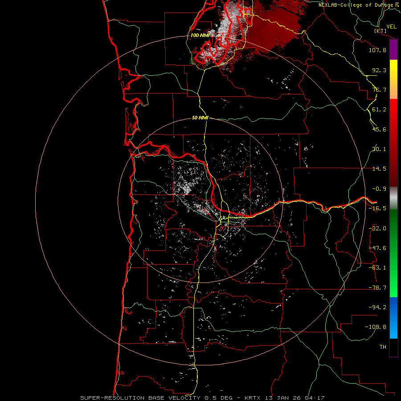This screenshot has height=401, width=401.
Task: Select the 30.1 legend value
Action: coord(379,149)
